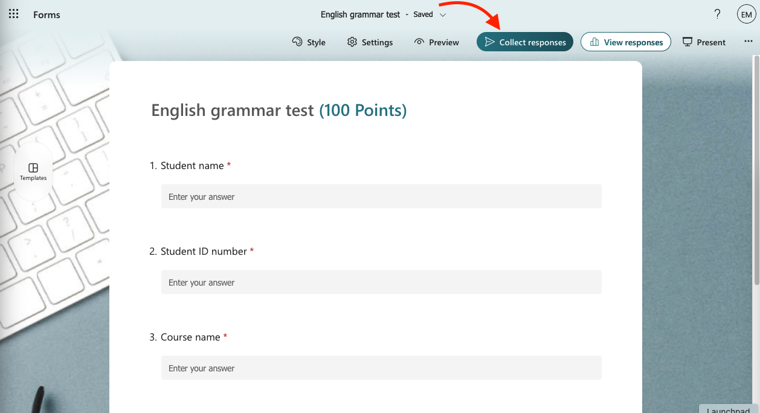
Task: Open the Templates panel icon
Action: (33, 168)
